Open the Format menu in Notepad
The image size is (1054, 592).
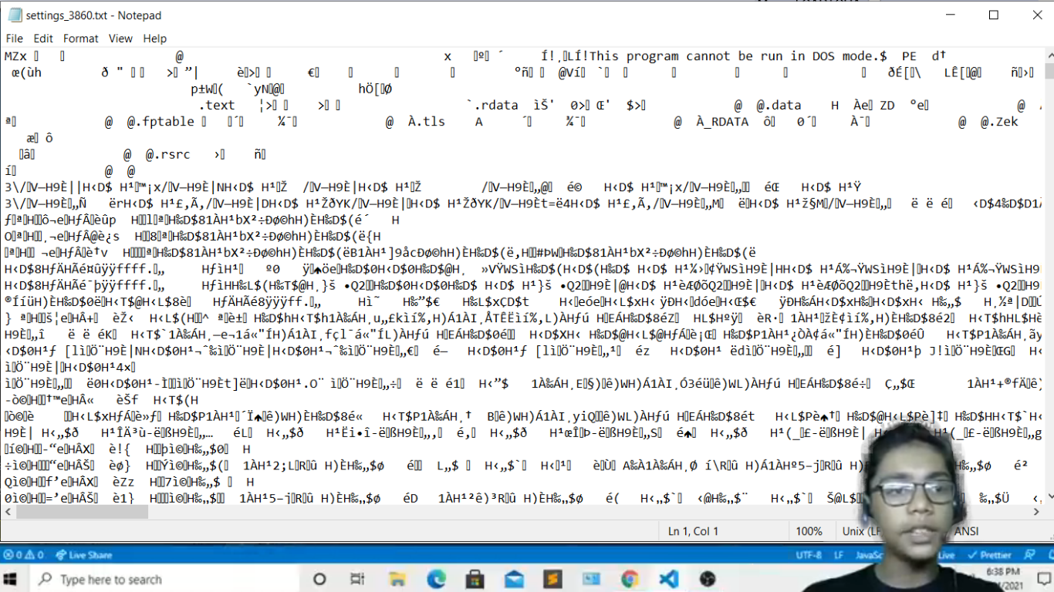81,39
